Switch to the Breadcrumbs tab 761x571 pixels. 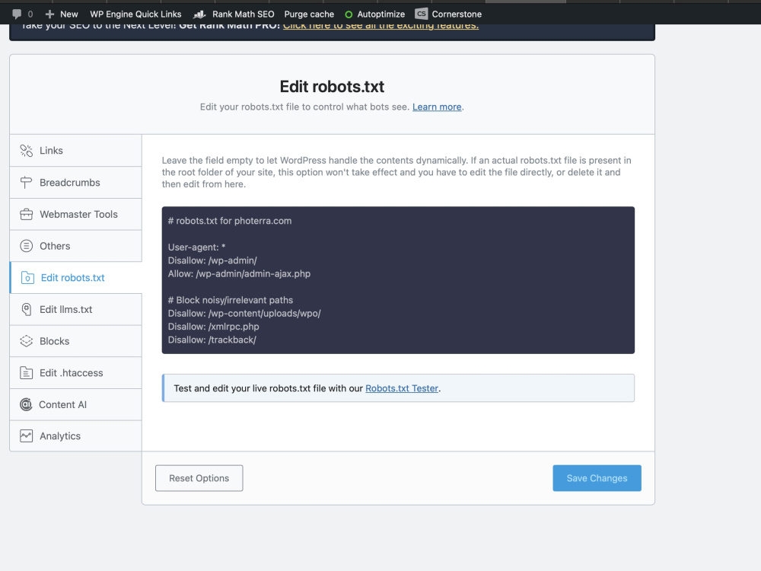[x=75, y=183]
